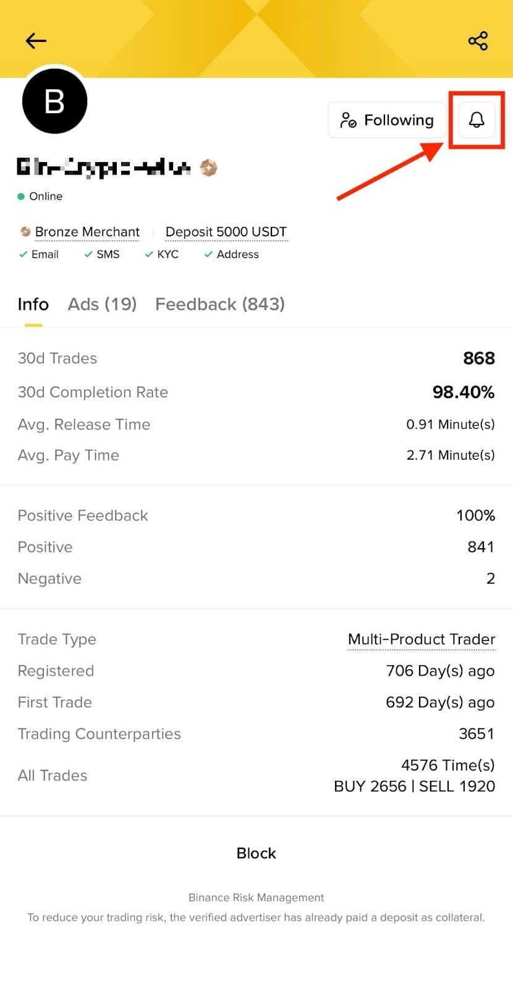
Task: Tap the Address verification checkmark
Action: click(209, 254)
